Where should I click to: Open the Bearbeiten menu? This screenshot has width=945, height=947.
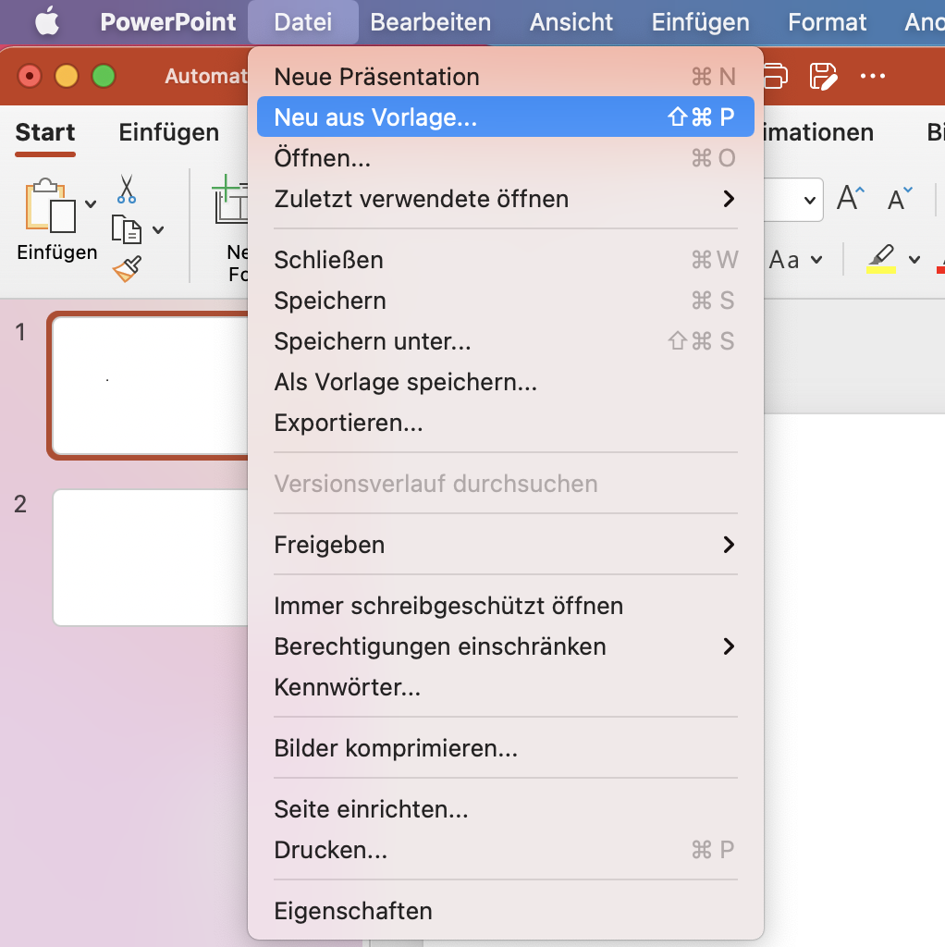(x=430, y=22)
